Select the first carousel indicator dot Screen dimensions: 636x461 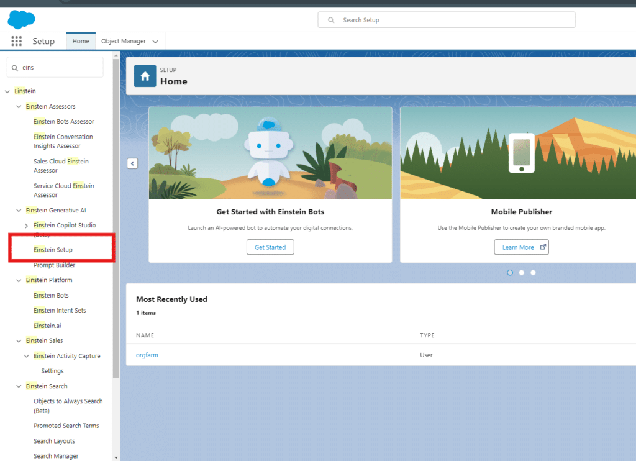[510, 272]
